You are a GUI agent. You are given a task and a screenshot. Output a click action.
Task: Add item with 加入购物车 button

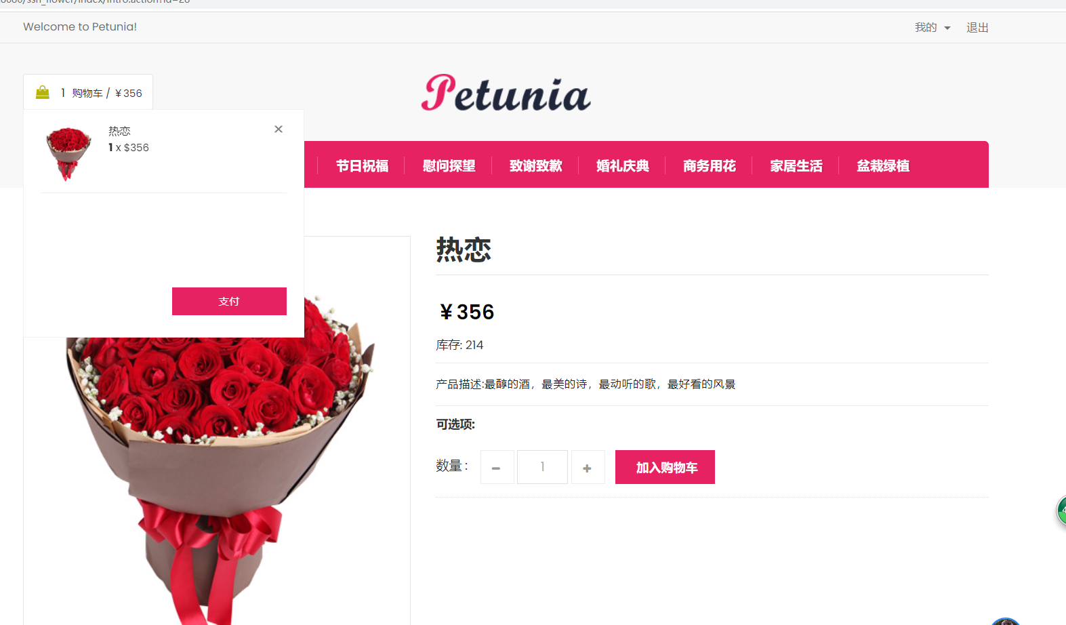point(665,467)
